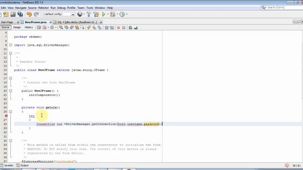303x170 pixels.
Task: Open the Refactor menu
Action: (x=44, y=8)
